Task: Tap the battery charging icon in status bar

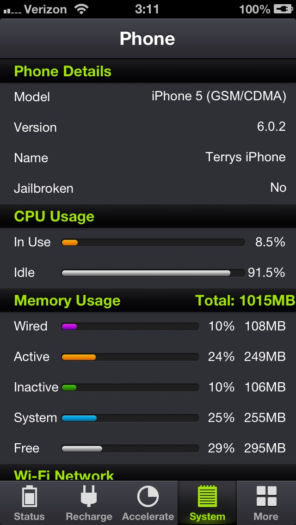Action: [x=283, y=9]
